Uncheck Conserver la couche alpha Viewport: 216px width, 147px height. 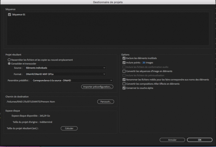pos(124,88)
